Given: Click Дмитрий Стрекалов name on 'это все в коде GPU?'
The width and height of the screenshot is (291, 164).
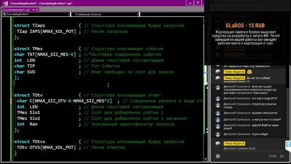Looking at the screenshot, I should tap(237, 98).
